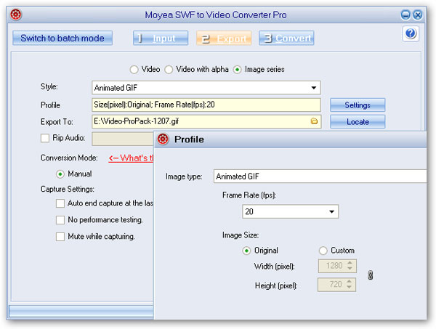Screen dimensions: 436x329
Task: Switch to batch mode
Action: 62,38
